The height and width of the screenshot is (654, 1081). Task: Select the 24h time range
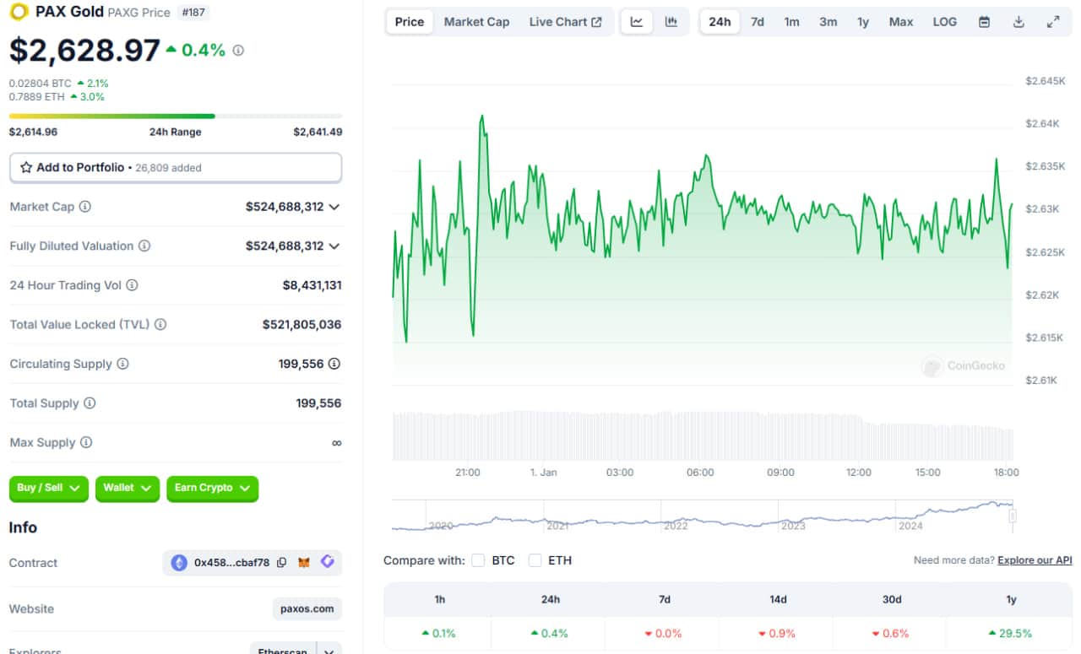[x=720, y=22]
